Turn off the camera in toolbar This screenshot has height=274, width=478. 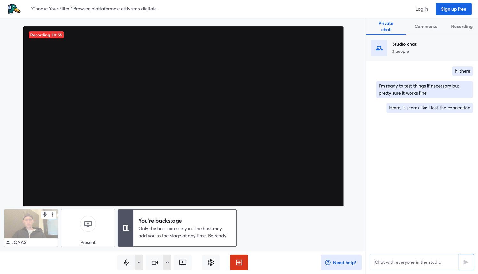tap(155, 262)
